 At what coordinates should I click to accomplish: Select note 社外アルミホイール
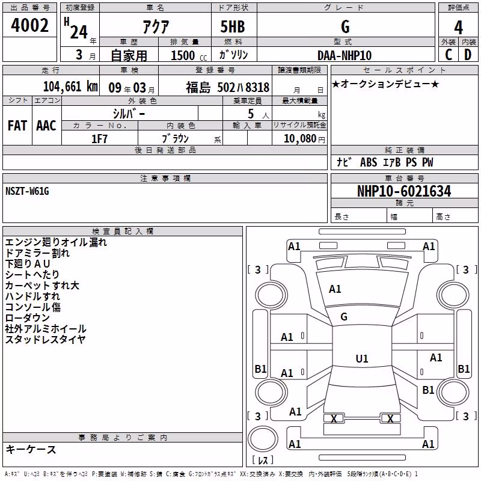46,328
